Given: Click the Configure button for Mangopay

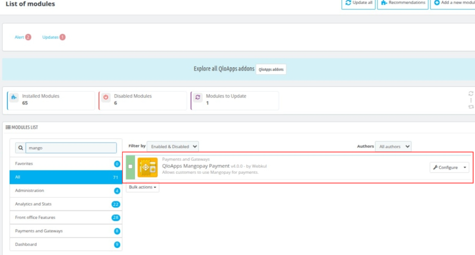Looking at the screenshot, I should (x=445, y=167).
